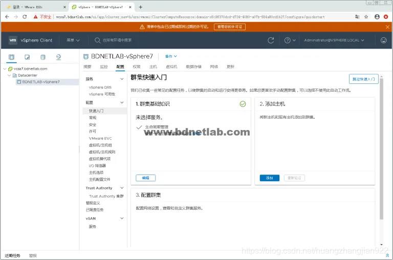Switch to the 更新 tab

230,67
